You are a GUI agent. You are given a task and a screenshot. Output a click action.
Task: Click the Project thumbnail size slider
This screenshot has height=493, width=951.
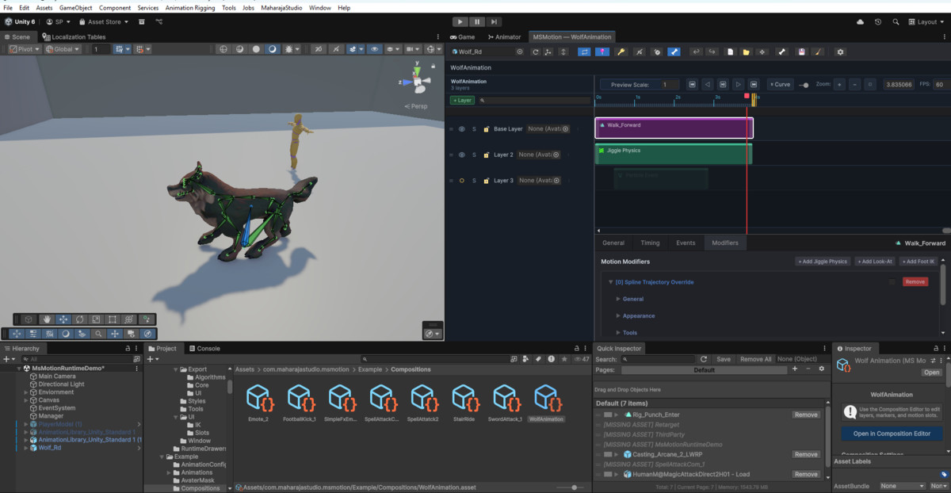click(575, 487)
